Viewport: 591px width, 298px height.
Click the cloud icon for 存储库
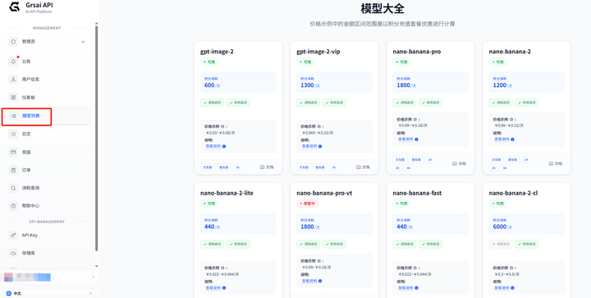(x=14, y=253)
